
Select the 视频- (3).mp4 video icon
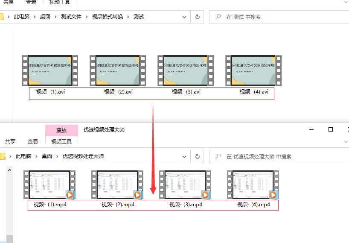[x=185, y=184]
